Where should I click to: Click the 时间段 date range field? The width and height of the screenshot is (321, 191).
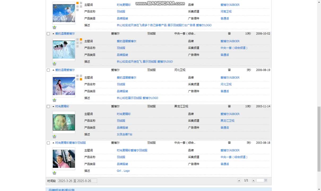(x=77, y=181)
